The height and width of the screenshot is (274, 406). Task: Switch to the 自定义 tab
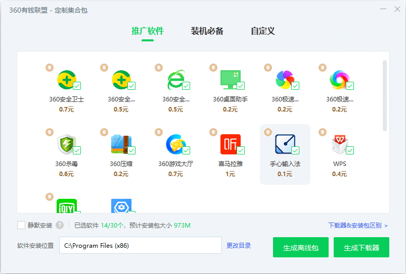pos(263,31)
